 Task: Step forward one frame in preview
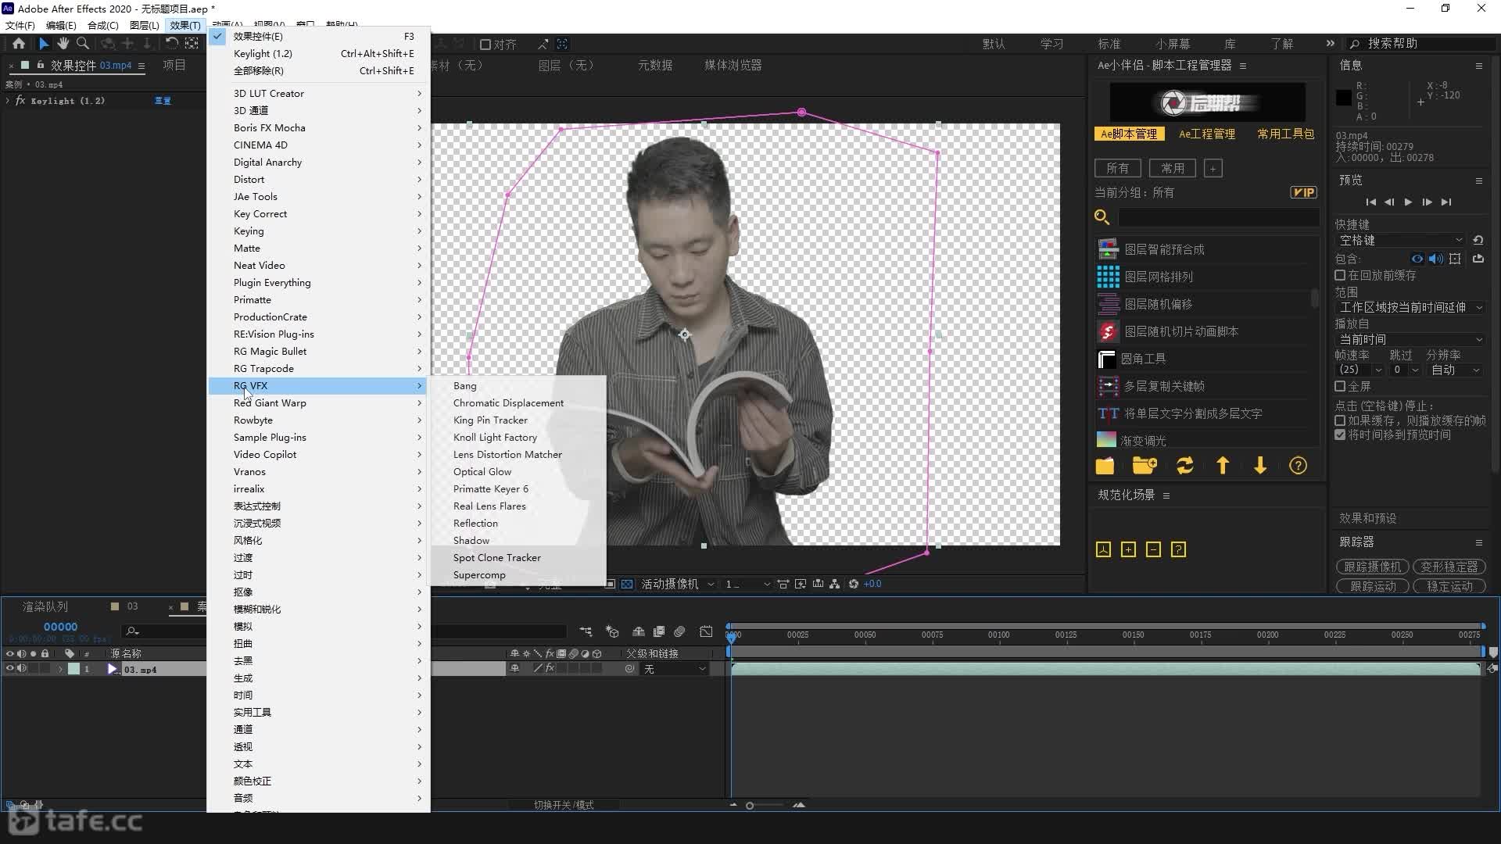click(1427, 202)
